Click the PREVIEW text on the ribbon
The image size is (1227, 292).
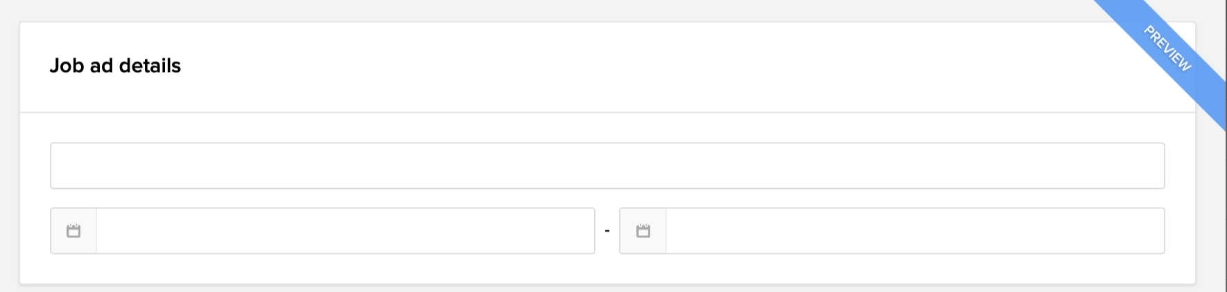tap(1167, 48)
